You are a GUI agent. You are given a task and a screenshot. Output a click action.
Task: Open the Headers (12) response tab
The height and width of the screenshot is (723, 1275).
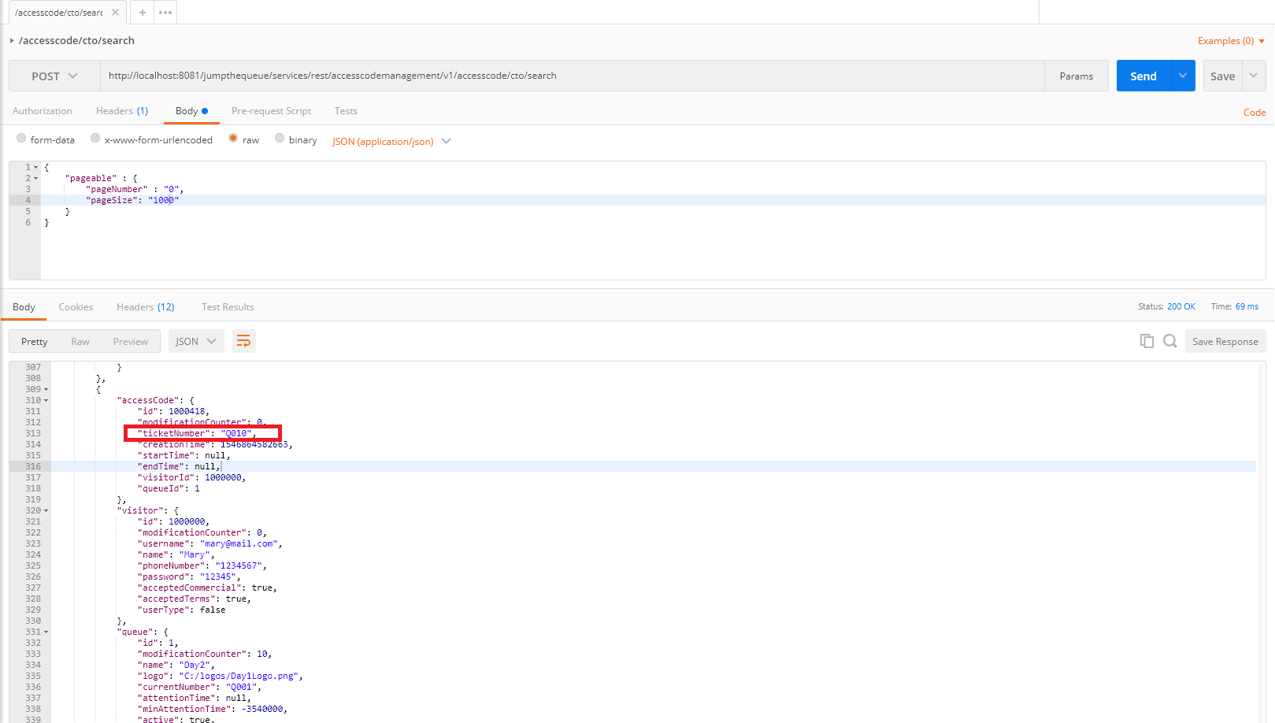145,306
